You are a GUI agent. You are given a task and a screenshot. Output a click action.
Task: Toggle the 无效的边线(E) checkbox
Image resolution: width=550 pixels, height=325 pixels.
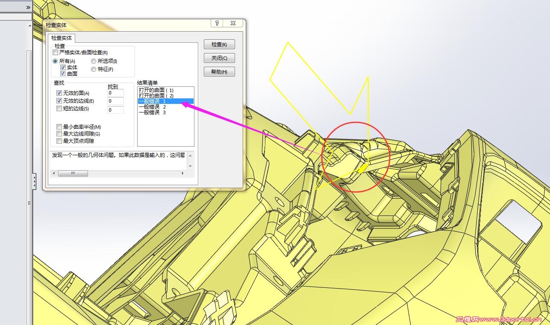tap(59, 101)
